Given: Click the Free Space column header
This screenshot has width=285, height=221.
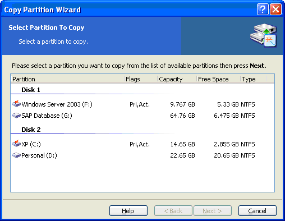Looking at the screenshot, I should click(x=218, y=79).
